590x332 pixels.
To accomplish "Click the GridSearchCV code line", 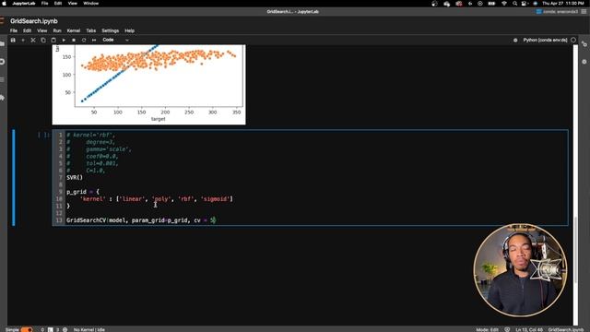I will coord(141,219).
